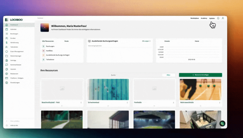The height and width of the screenshot is (138, 243).
Task: Click the green Ressource hinzufügen button
Action: (x=200, y=75)
